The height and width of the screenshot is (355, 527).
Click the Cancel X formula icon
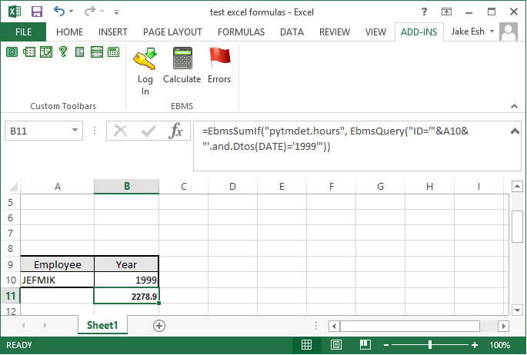click(120, 131)
